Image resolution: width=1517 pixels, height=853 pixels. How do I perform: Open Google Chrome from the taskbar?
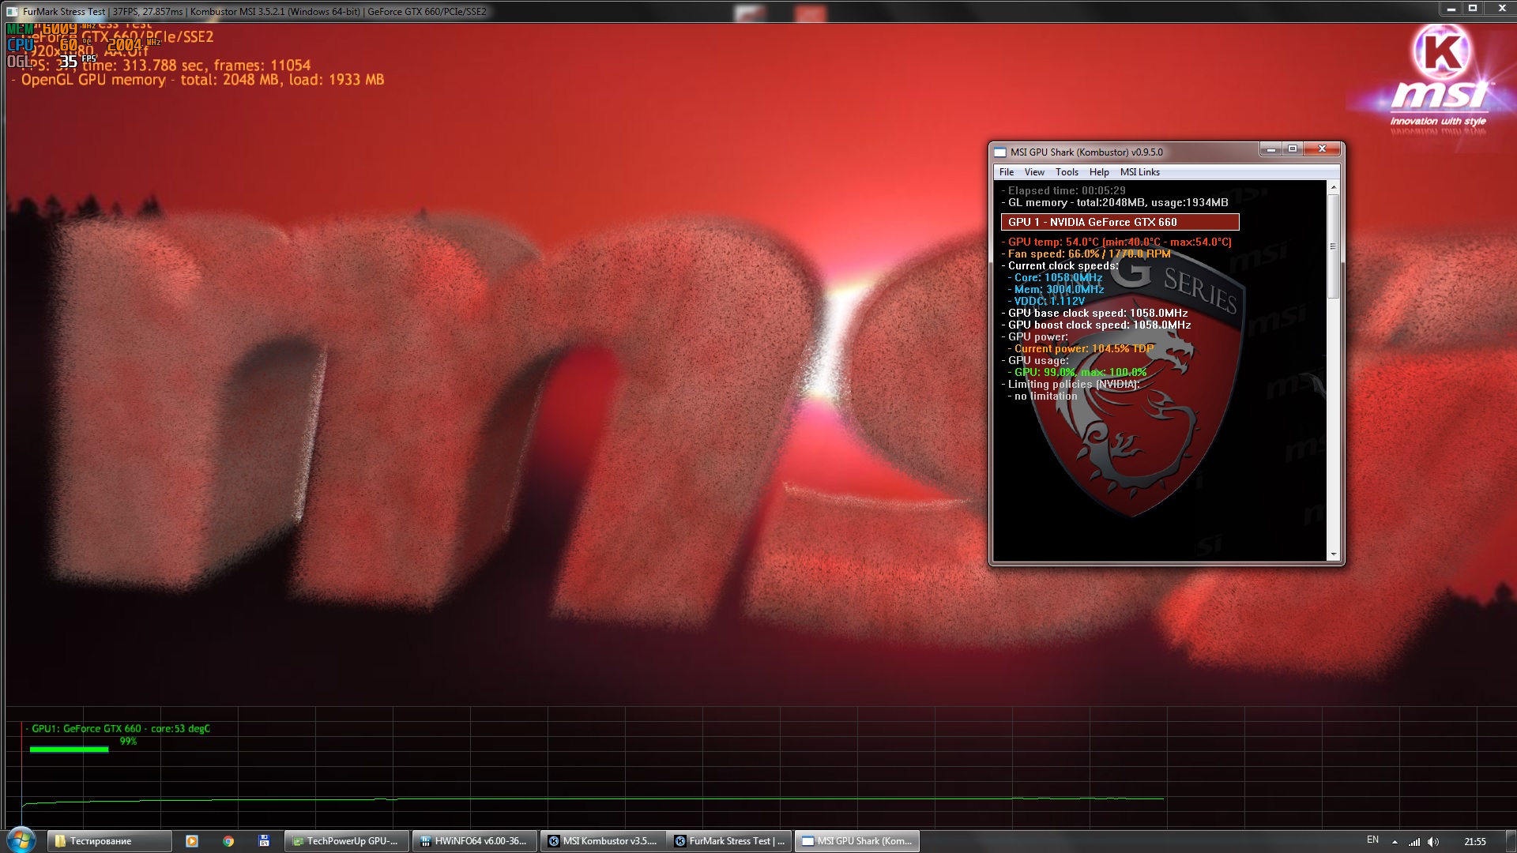pyautogui.click(x=228, y=841)
